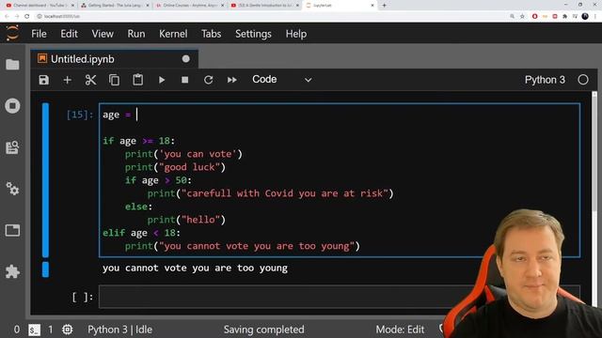Paste cell from the clipboard icon

click(138, 80)
